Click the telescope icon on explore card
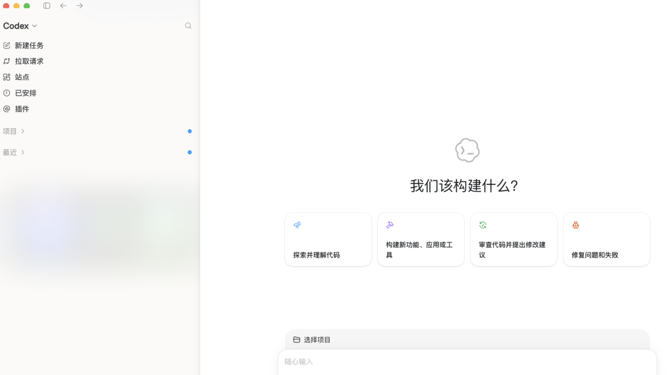The height and width of the screenshot is (375, 669). 297,225
